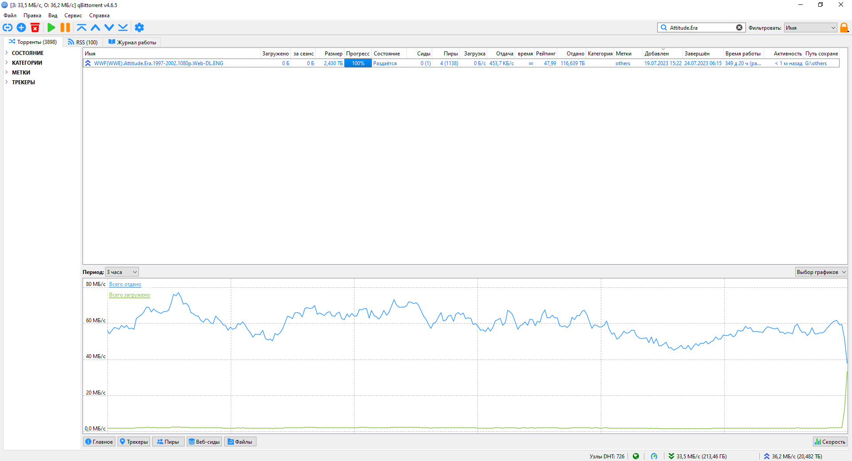Open the Файлы details tab
The width and height of the screenshot is (852, 461).
click(240, 441)
